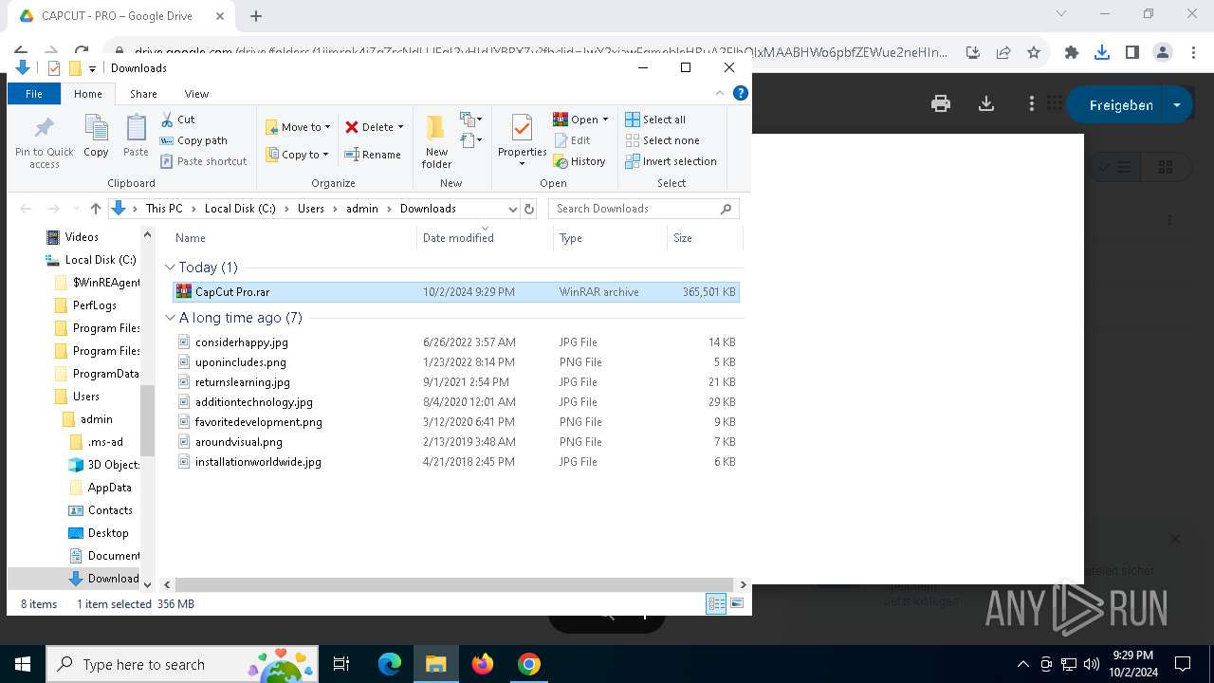Switch to the View ribbon tab
Image resolution: width=1214 pixels, height=683 pixels.
(x=196, y=94)
